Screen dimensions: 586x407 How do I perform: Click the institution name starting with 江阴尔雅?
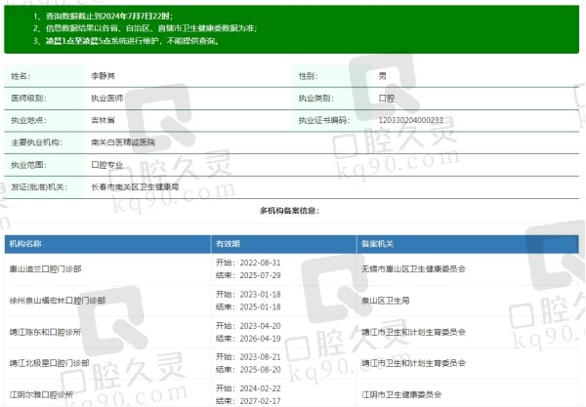point(41,394)
